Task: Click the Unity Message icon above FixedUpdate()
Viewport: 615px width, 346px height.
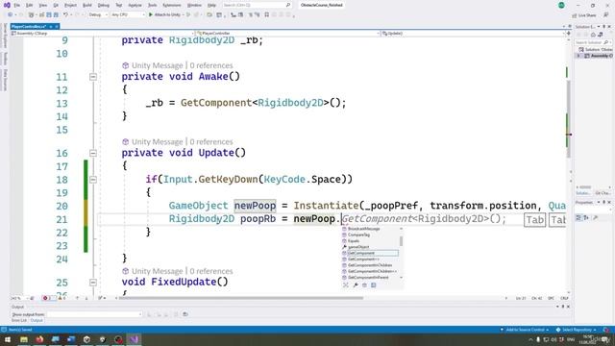Action: coord(126,271)
